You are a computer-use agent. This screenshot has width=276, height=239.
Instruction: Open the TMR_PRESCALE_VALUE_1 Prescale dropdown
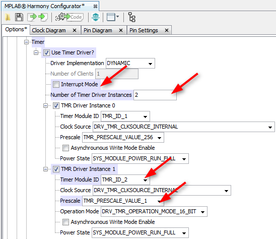(123, 201)
